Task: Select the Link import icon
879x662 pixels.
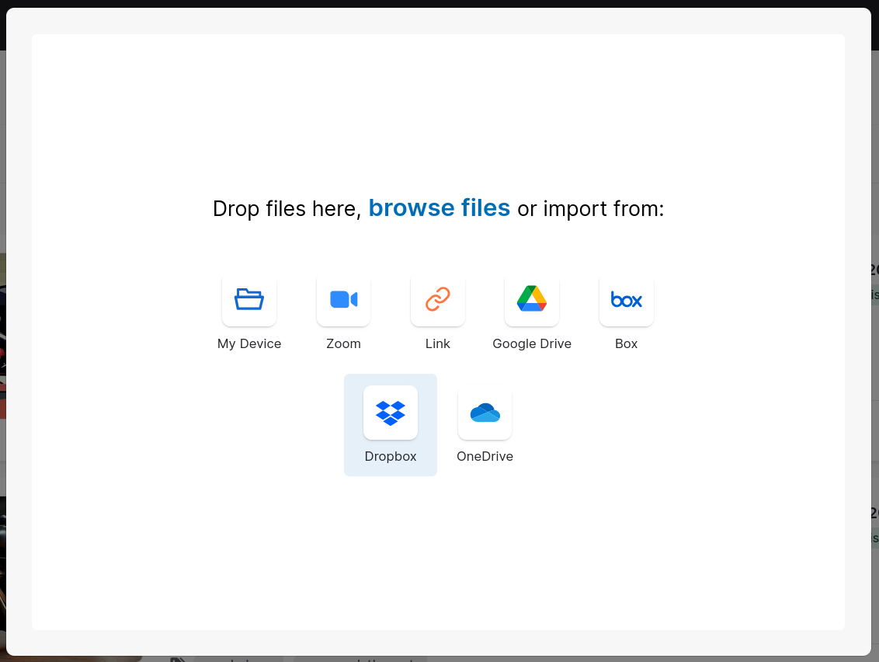Action: point(438,300)
